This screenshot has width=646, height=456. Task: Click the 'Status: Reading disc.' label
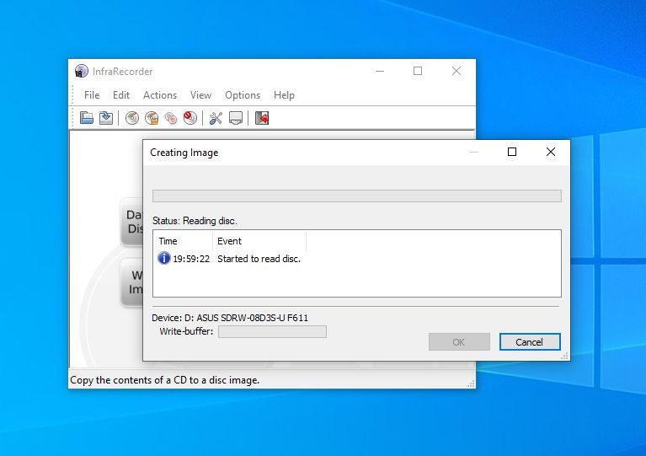tap(195, 221)
